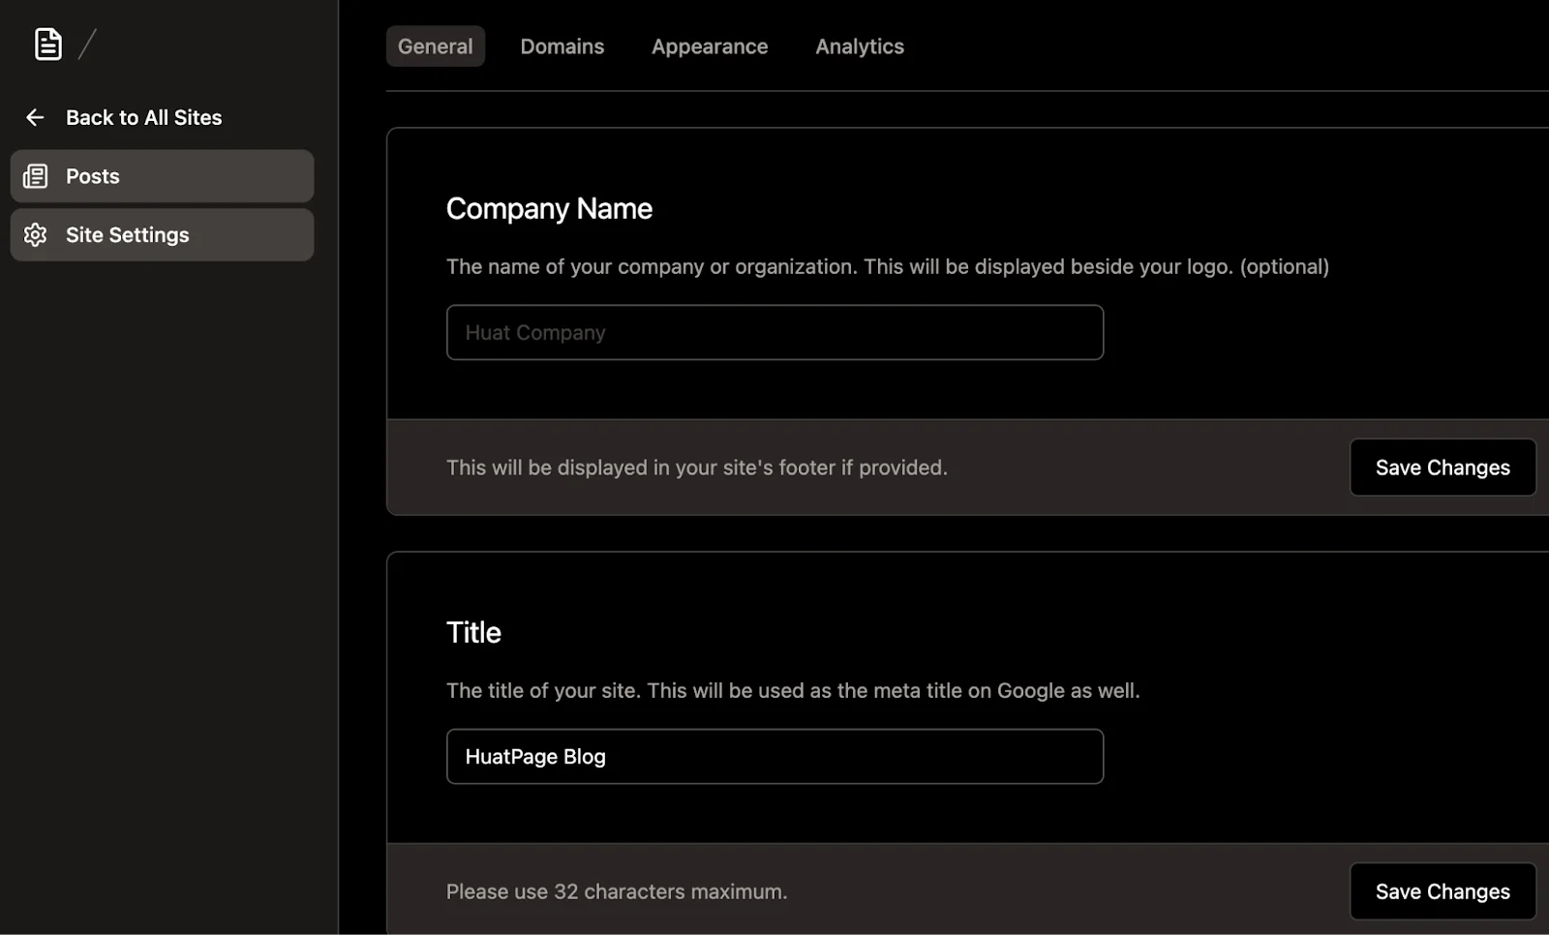Image resolution: width=1549 pixels, height=935 pixels.
Task: Switch to the General tab
Action: point(435,46)
